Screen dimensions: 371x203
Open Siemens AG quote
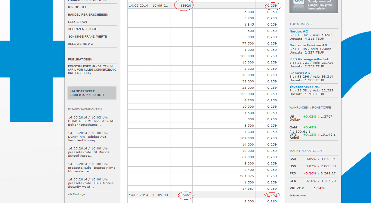tap(300, 73)
